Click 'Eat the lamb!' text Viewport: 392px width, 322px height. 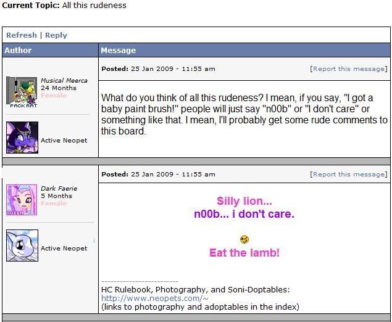(x=244, y=253)
